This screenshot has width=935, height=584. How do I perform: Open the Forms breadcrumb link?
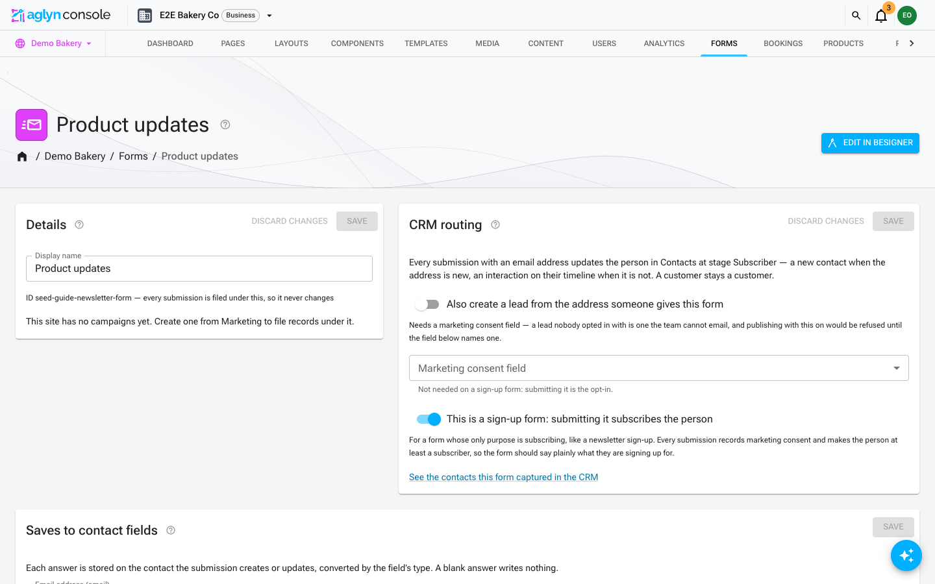click(x=133, y=156)
